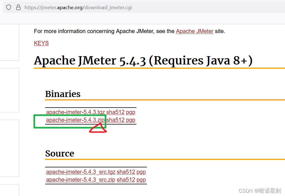Open pgp signature for apache-jmeter-5.4.3_src.tgz
Viewport: 285px width, 196px height.
[x=141, y=172]
